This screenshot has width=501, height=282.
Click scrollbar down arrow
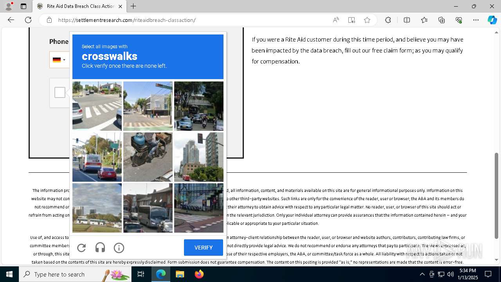(497, 260)
